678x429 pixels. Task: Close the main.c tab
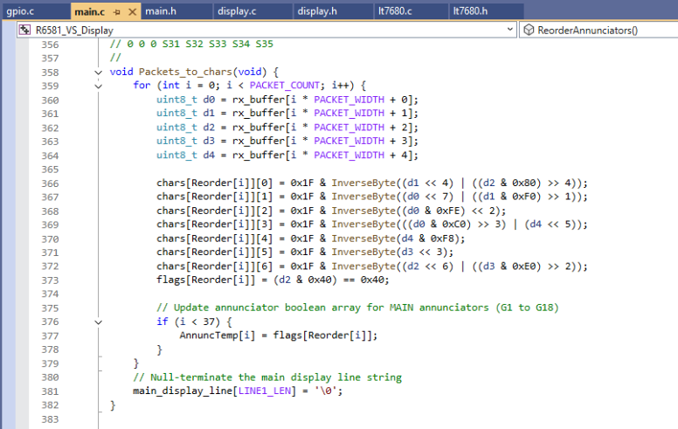[132, 12]
